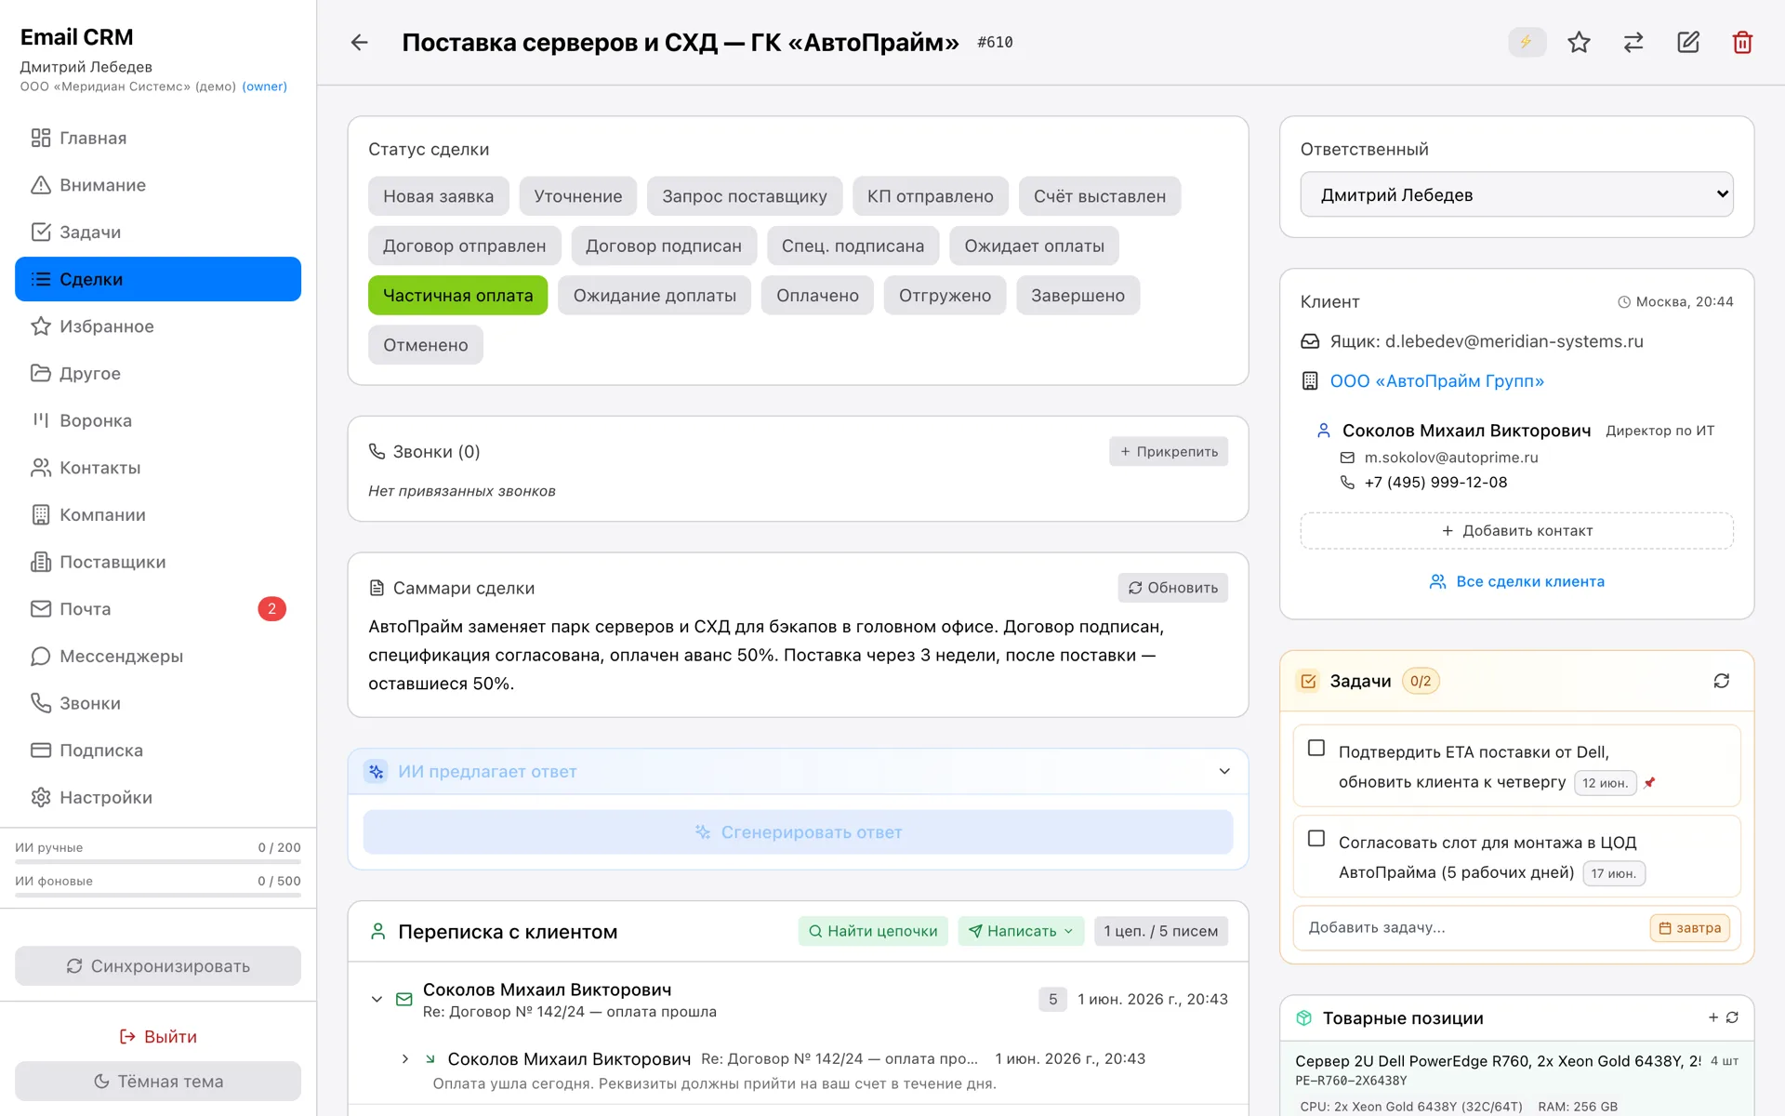Open Все сделки клиента link

click(x=1516, y=581)
